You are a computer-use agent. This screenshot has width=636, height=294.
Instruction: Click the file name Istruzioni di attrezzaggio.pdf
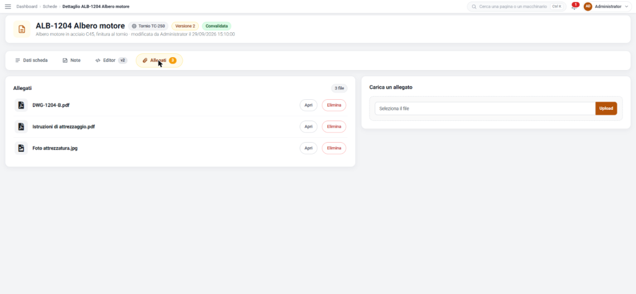(x=64, y=127)
